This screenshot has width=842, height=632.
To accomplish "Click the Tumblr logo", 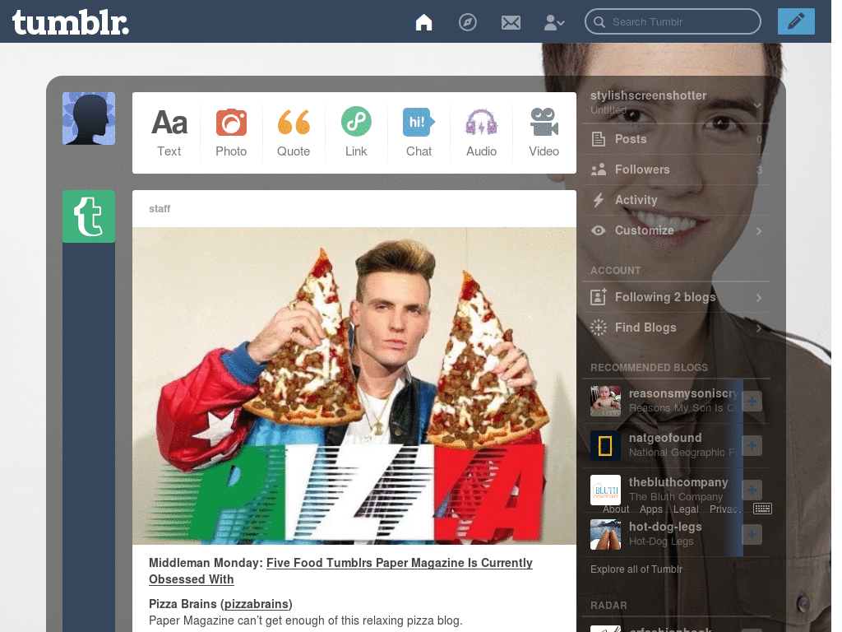I will pyautogui.click(x=71, y=22).
